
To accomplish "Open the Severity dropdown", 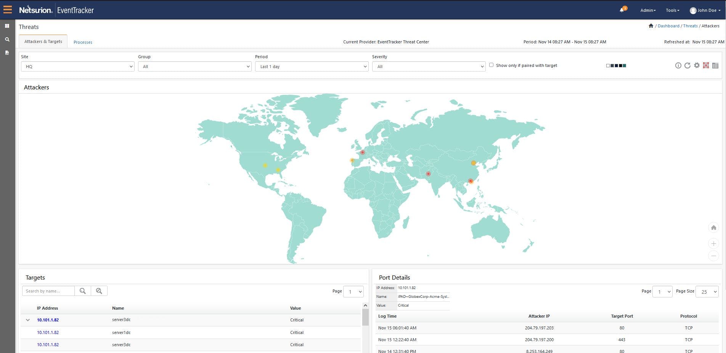I will (429, 66).
